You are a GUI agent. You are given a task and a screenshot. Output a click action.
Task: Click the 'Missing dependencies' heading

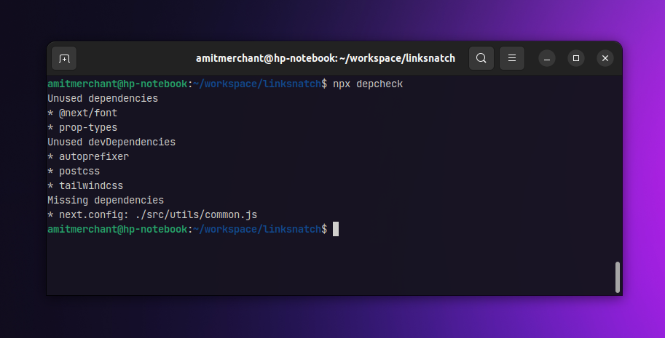click(106, 200)
